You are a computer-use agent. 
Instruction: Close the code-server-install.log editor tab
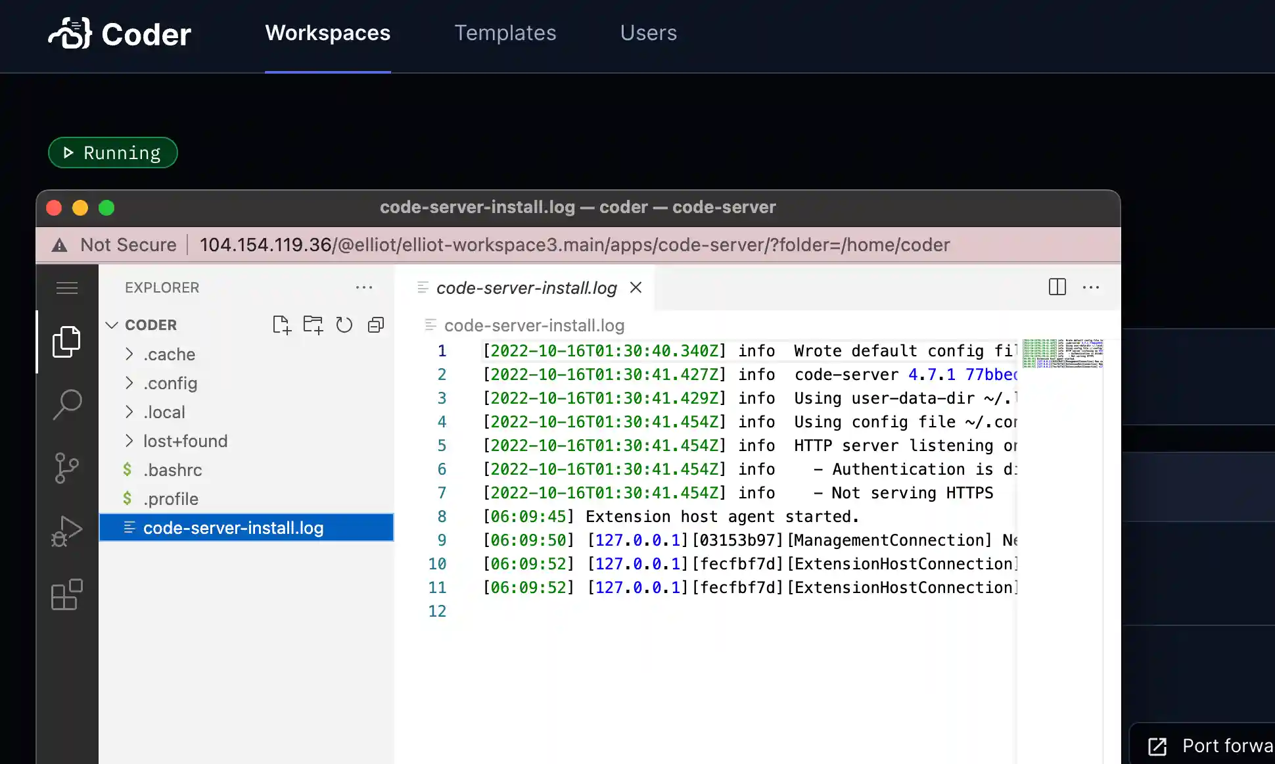pos(636,287)
